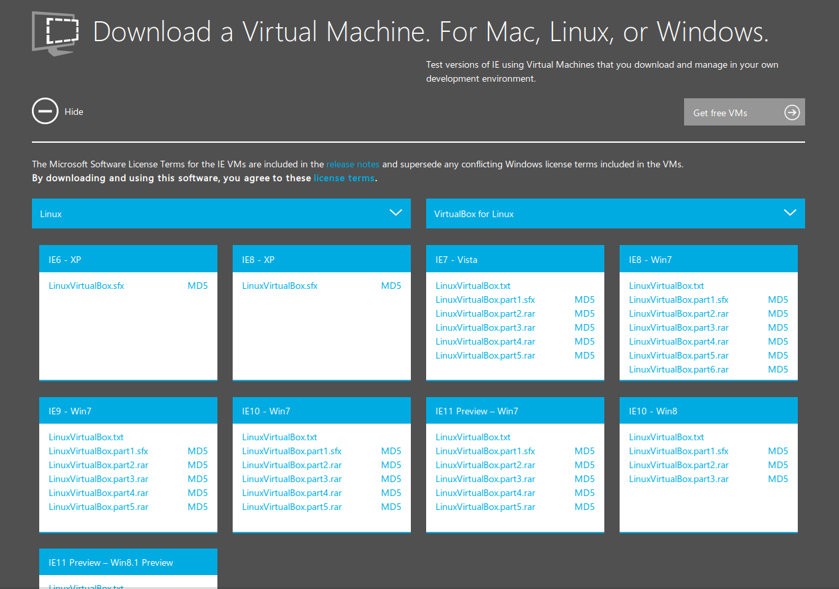Click the IE6 - XP card header
Viewport: 839px width, 589px height.
click(x=128, y=259)
